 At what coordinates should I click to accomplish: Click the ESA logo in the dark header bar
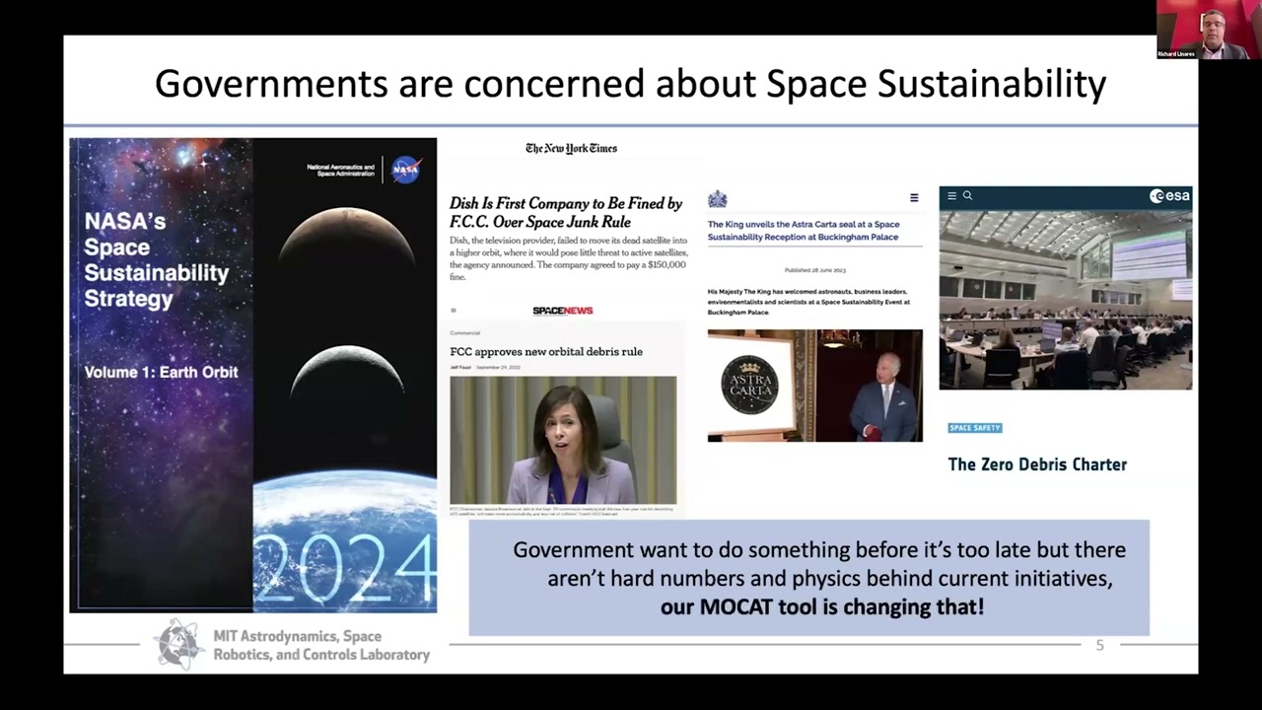point(1169,196)
